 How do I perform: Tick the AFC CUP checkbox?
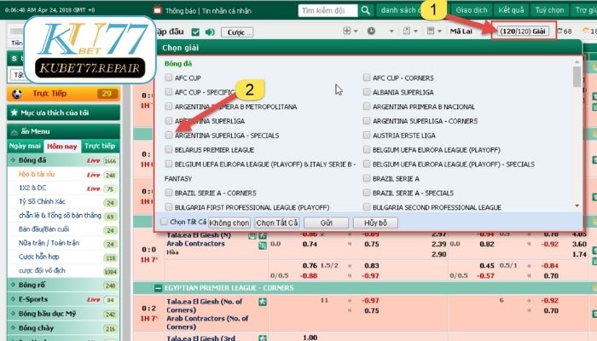point(169,78)
